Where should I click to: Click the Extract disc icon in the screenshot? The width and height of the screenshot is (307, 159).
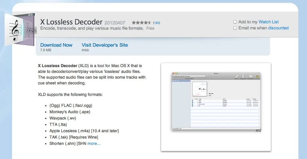coord(237,75)
